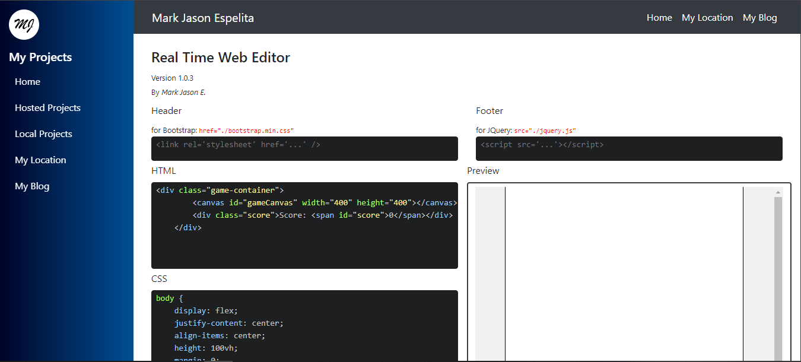
Task: Click the href="./bootstrap.min.css" hint text
Action: pyautogui.click(x=246, y=131)
